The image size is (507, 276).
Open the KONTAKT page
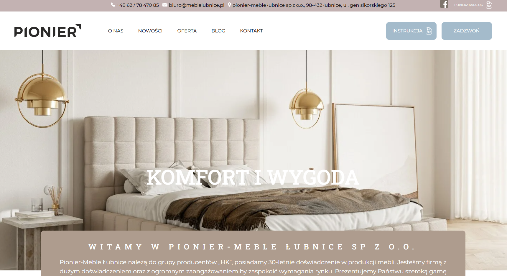point(251,31)
